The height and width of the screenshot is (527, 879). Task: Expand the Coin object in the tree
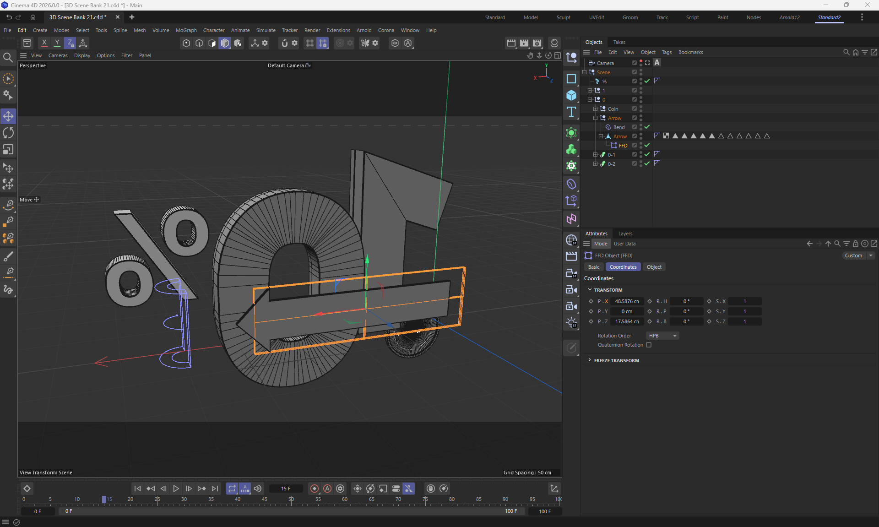coord(595,109)
